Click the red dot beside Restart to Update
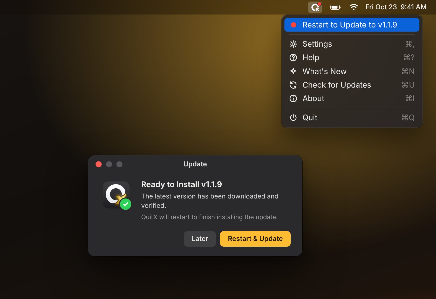This screenshot has width=436, height=299. (x=294, y=25)
